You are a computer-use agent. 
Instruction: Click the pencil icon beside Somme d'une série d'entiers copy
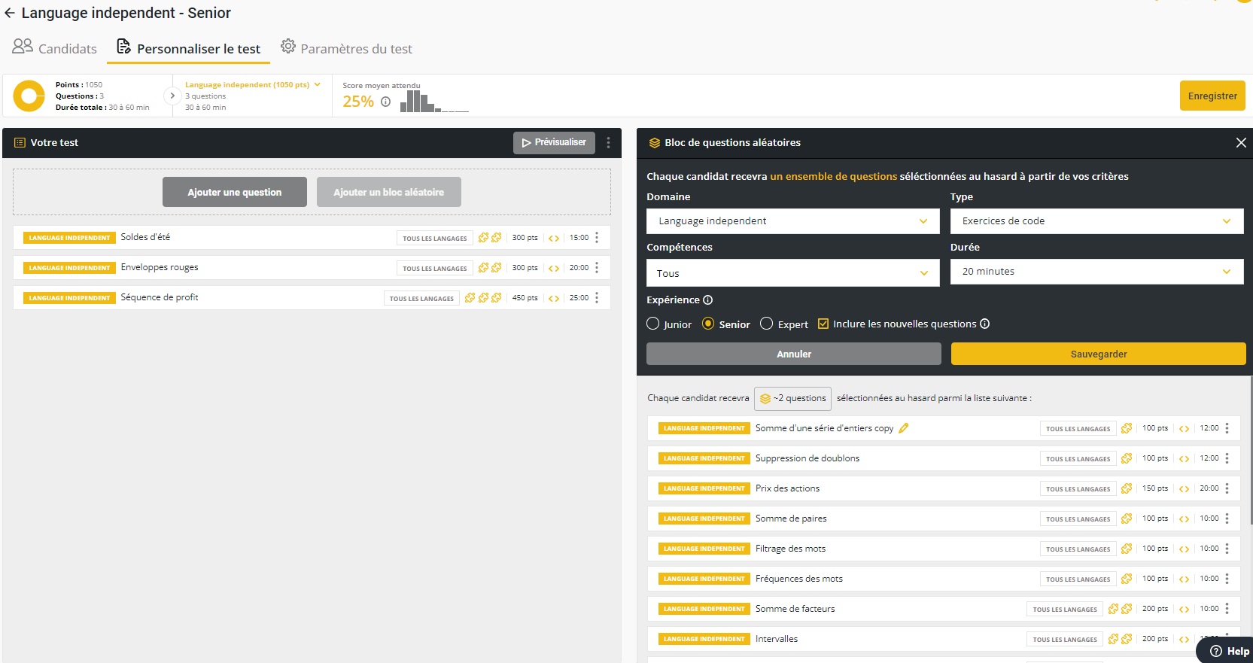coord(904,428)
